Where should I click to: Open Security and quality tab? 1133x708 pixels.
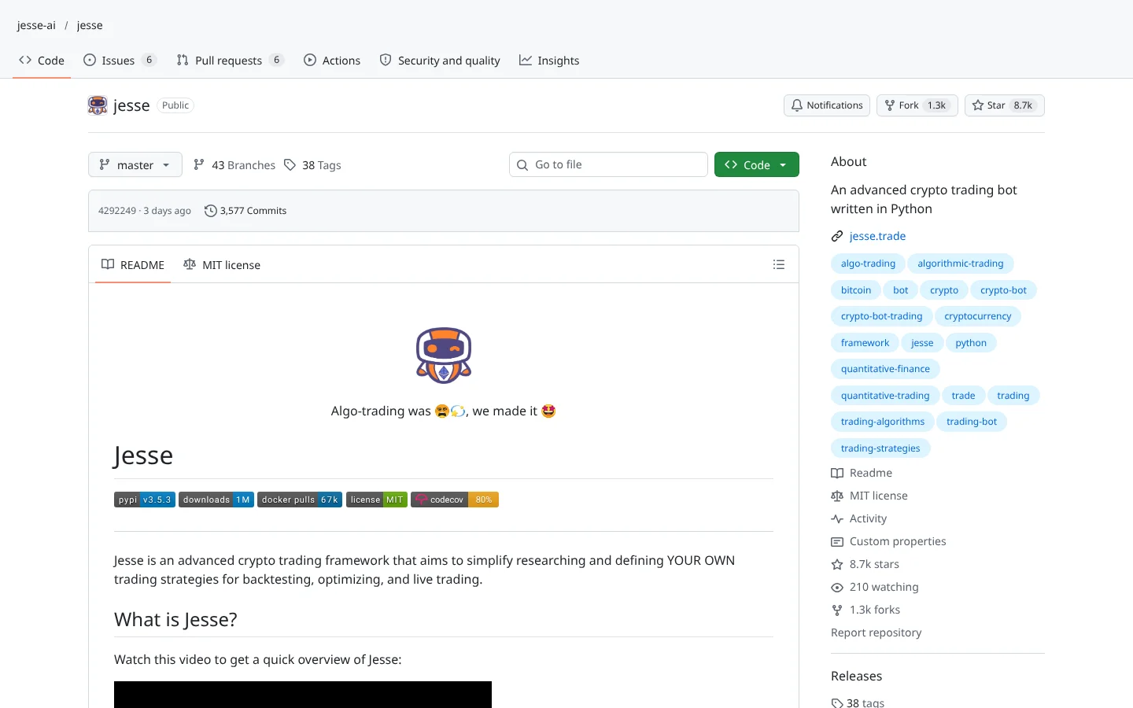click(440, 61)
